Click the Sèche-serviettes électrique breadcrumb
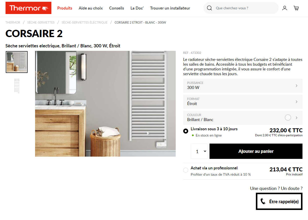Image resolution: width=308 pixels, height=220 pixels. click(84, 23)
